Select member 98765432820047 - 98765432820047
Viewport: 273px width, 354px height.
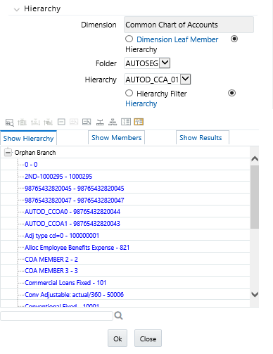pos(75,200)
